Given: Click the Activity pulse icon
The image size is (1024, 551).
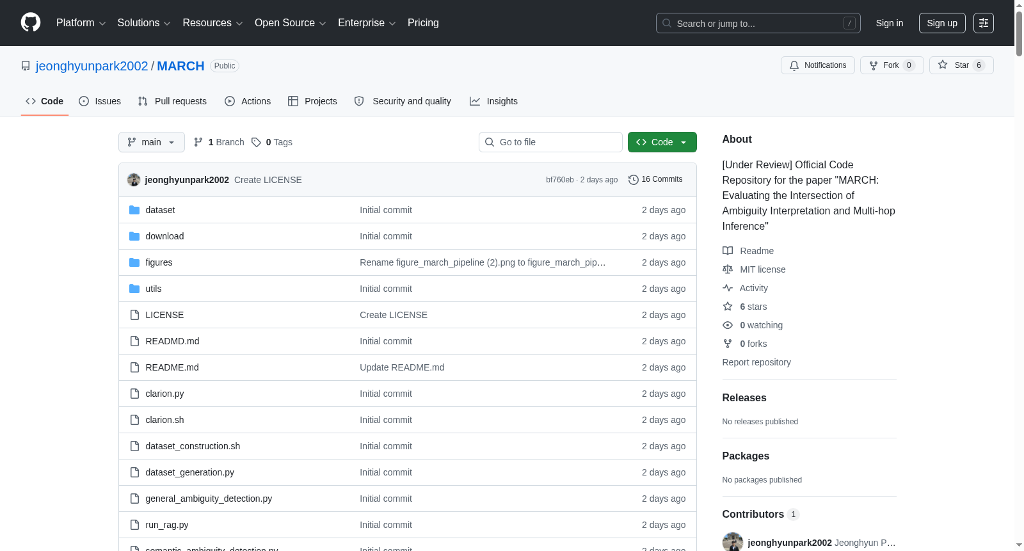Looking at the screenshot, I should tap(728, 288).
